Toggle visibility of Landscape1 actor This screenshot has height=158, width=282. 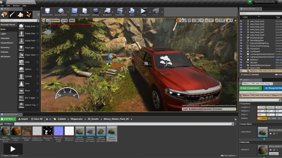click(241, 51)
